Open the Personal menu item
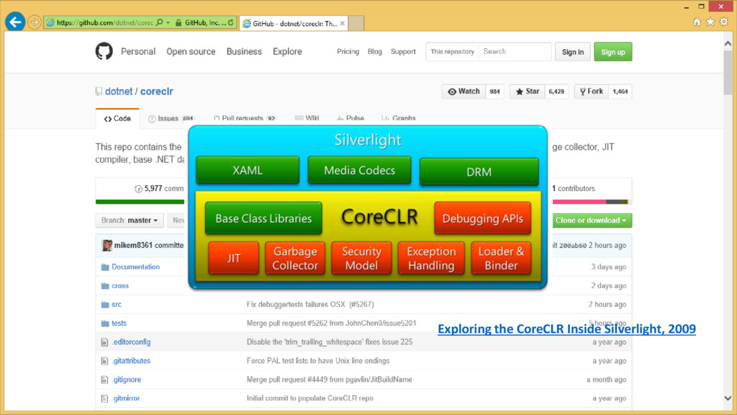This screenshot has height=415, width=737. [x=138, y=52]
